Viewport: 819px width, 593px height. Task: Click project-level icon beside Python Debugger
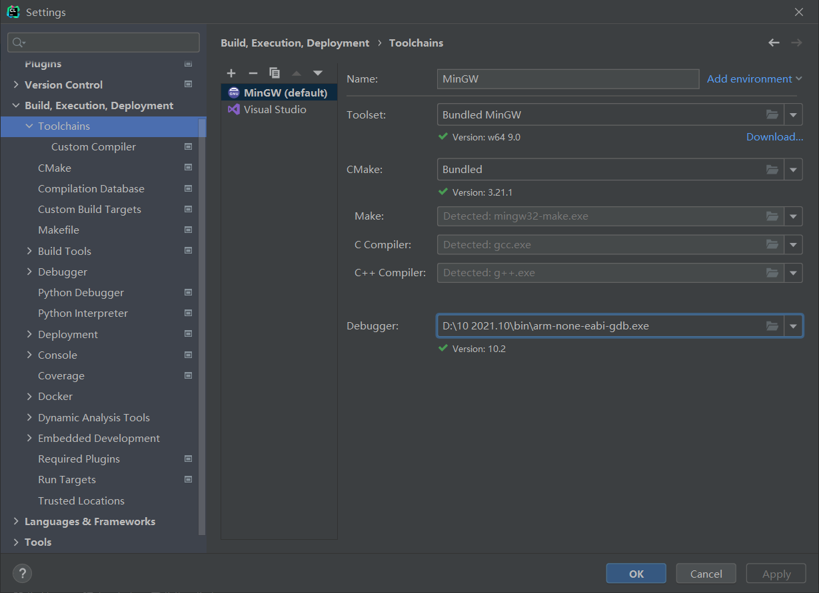point(188,292)
